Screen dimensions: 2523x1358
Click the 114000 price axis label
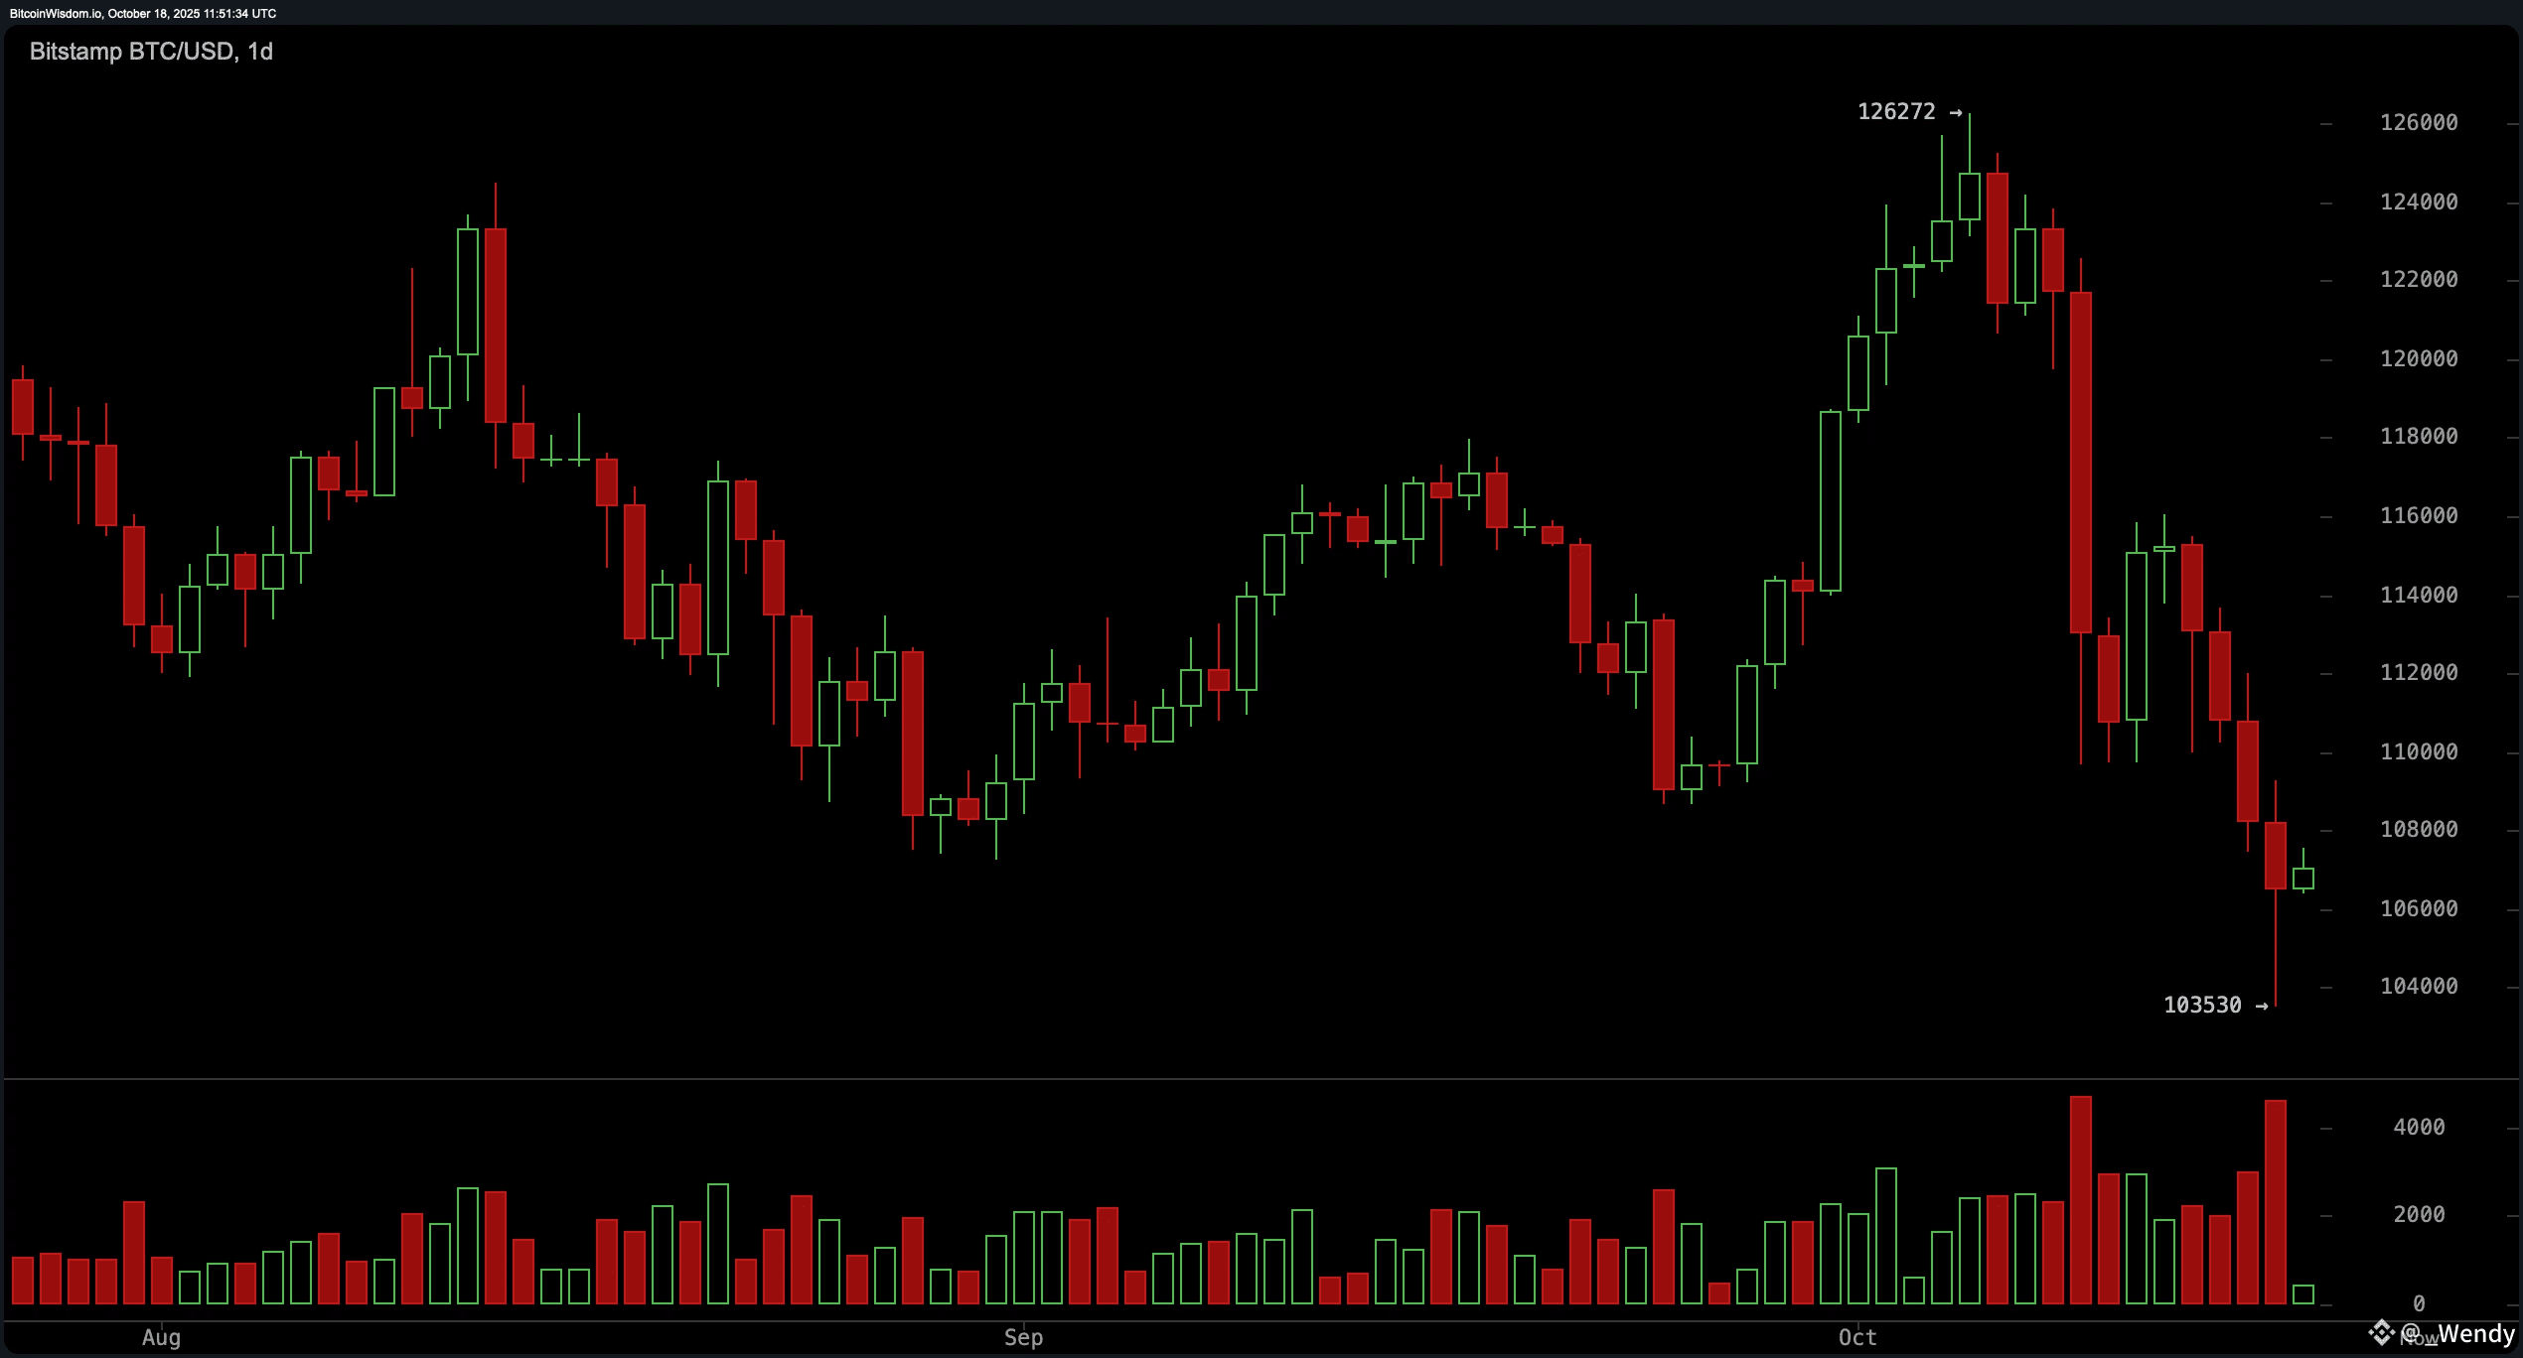[2418, 595]
